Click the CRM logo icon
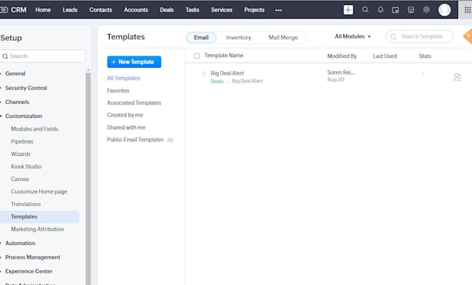Image resolution: width=472 pixels, height=285 pixels. click(3, 10)
